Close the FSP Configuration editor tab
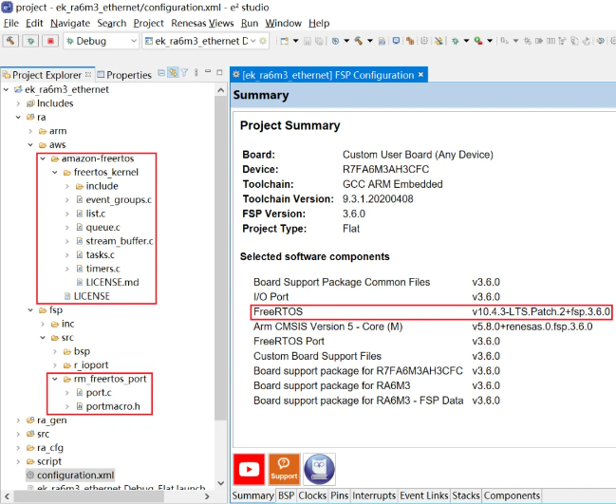 pyautogui.click(x=420, y=75)
